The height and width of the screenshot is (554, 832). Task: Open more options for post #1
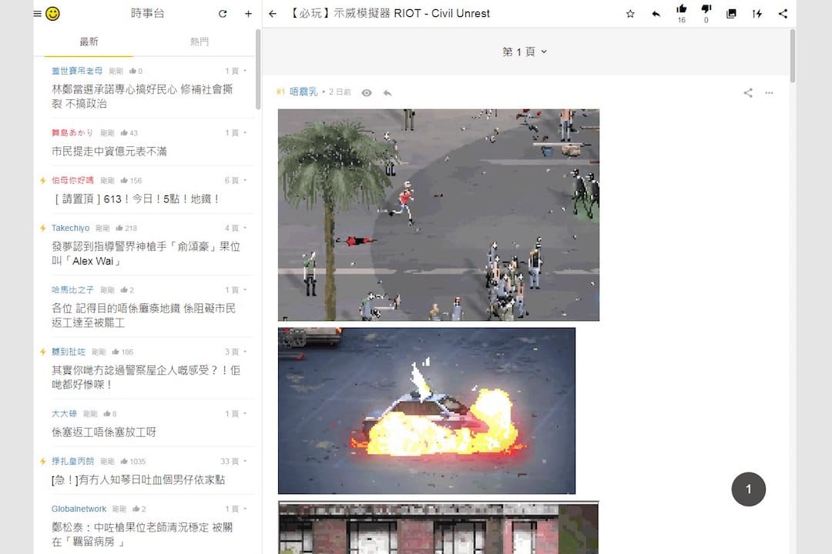pos(769,92)
